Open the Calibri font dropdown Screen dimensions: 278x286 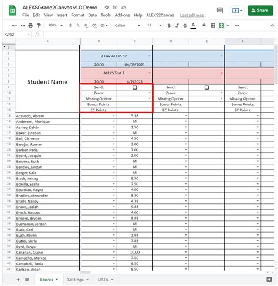(x=127, y=25)
